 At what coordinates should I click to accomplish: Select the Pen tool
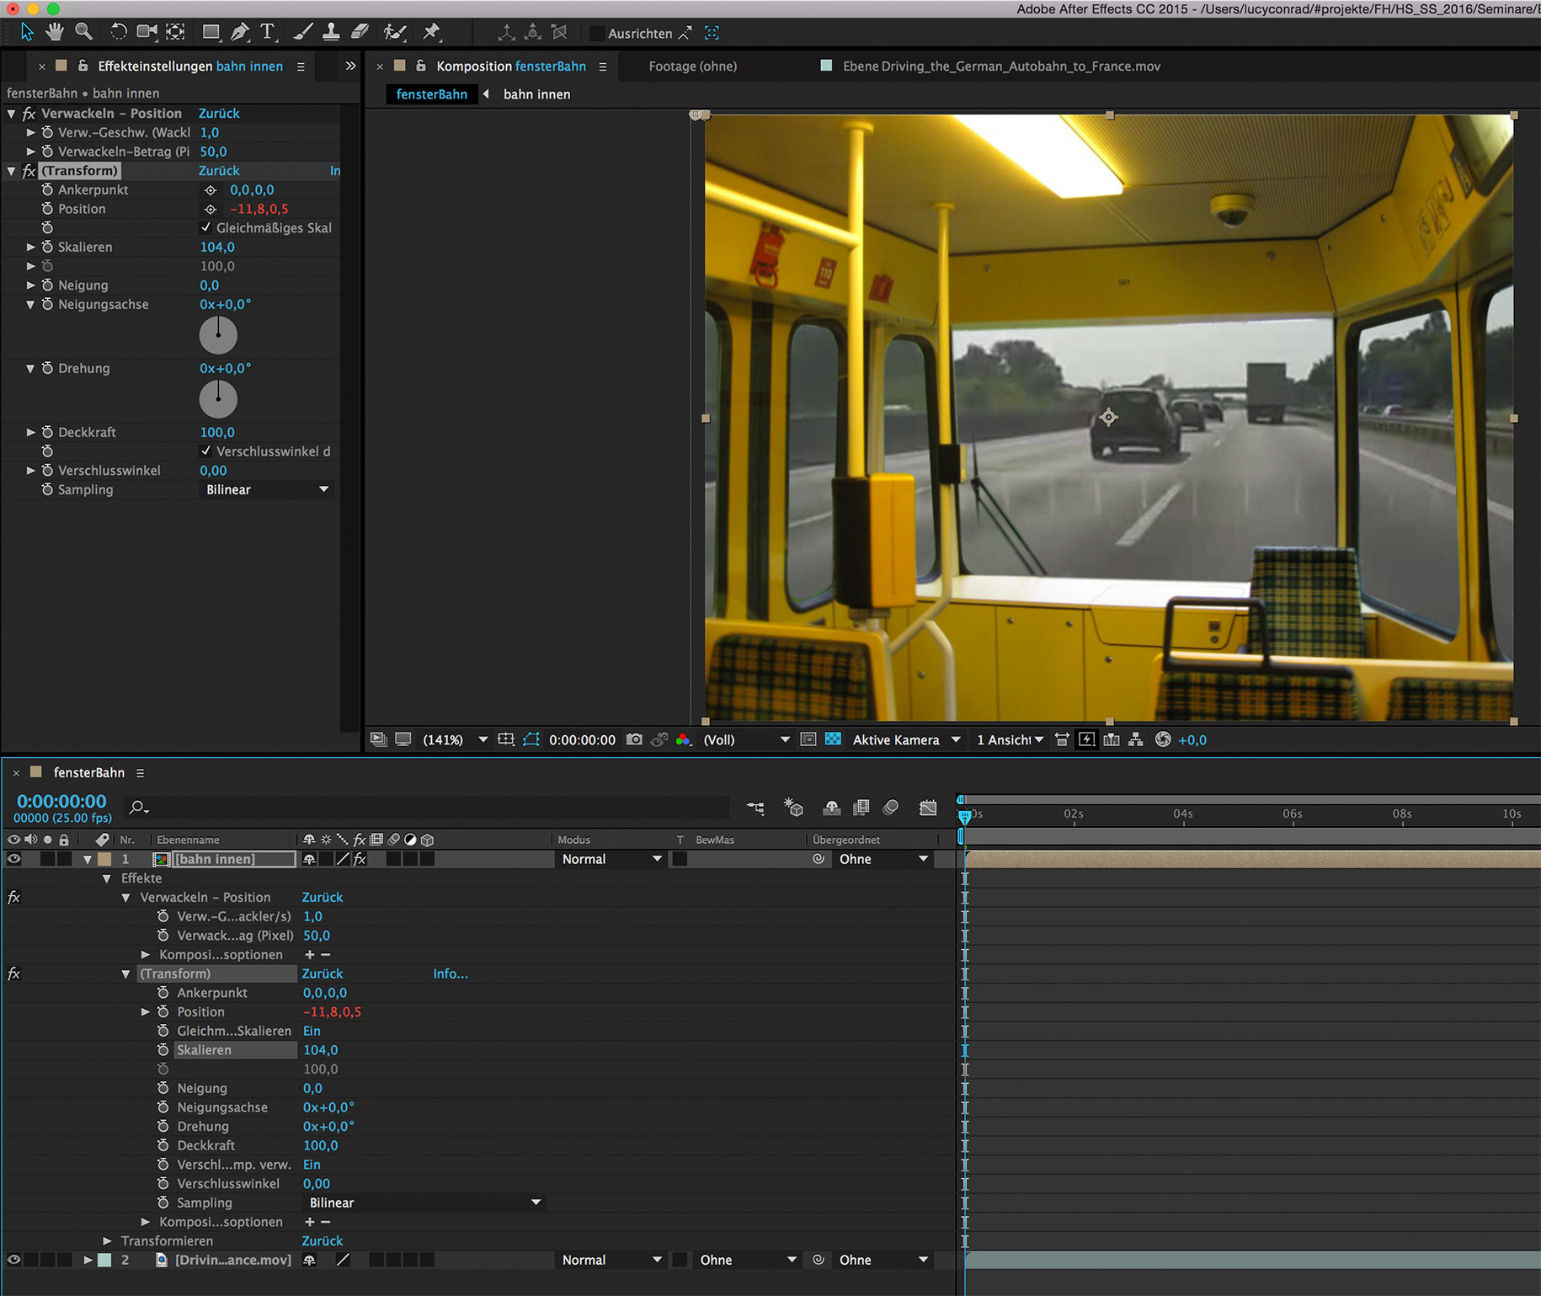[240, 32]
